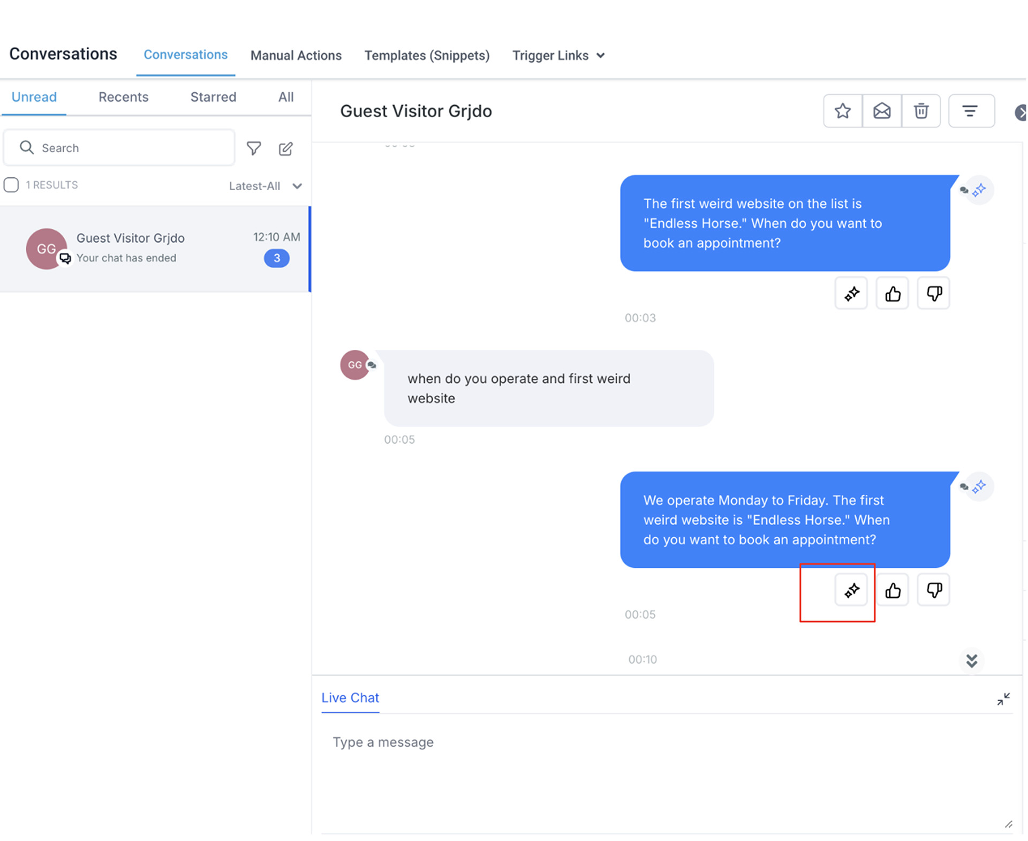Screen dimensions: 1028x841
Task: Click visitor message "when do you operate"
Action: [549, 388]
